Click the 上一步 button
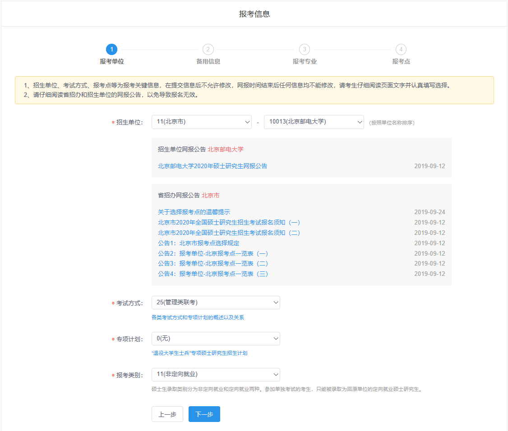 pos(167,414)
